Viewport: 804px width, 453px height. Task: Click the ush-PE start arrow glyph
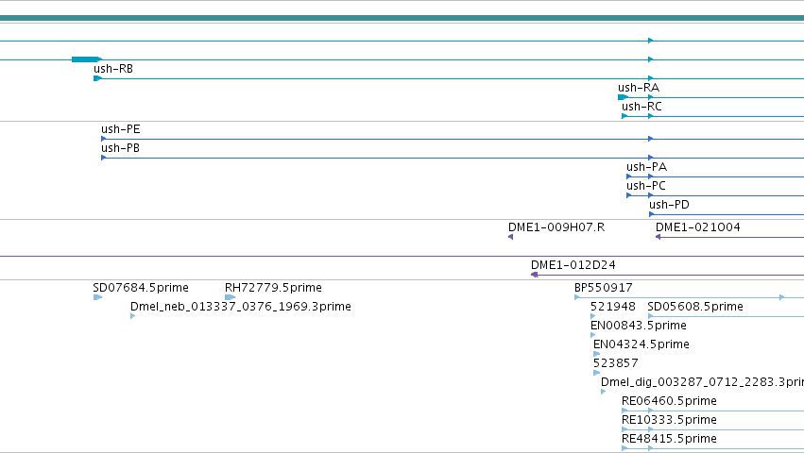tap(104, 139)
